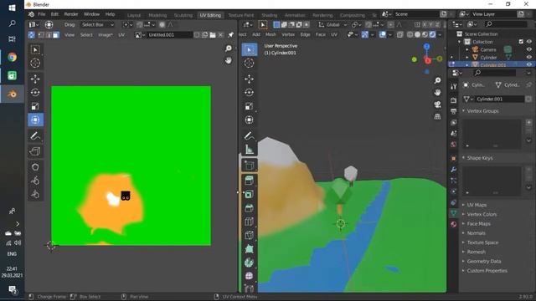Screen dimensions: 536x301
Task: Select the 3D viewport Measure tool
Action: [250, 150]
